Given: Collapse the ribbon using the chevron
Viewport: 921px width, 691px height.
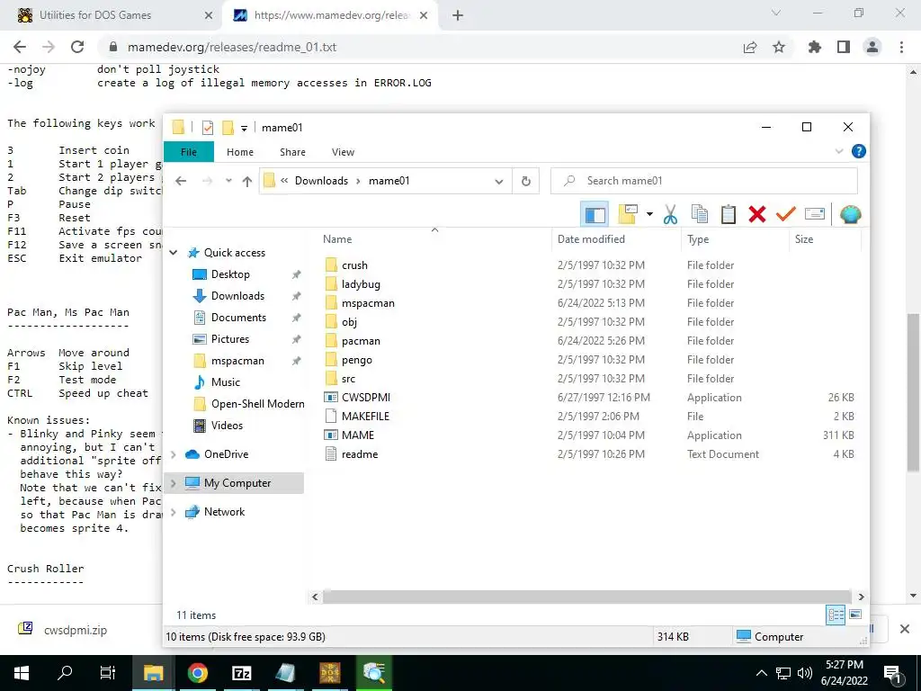Looking at the screenshot, I should (x=839, y=151).
